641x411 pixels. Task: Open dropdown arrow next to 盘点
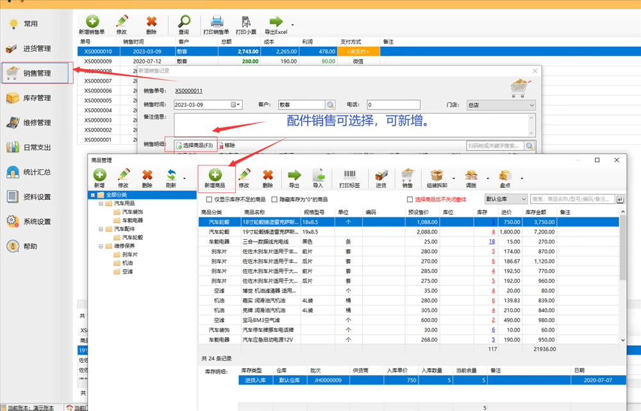(522, 179)
